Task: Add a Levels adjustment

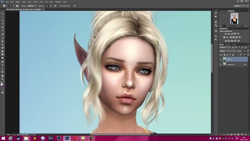Action: 229,34
